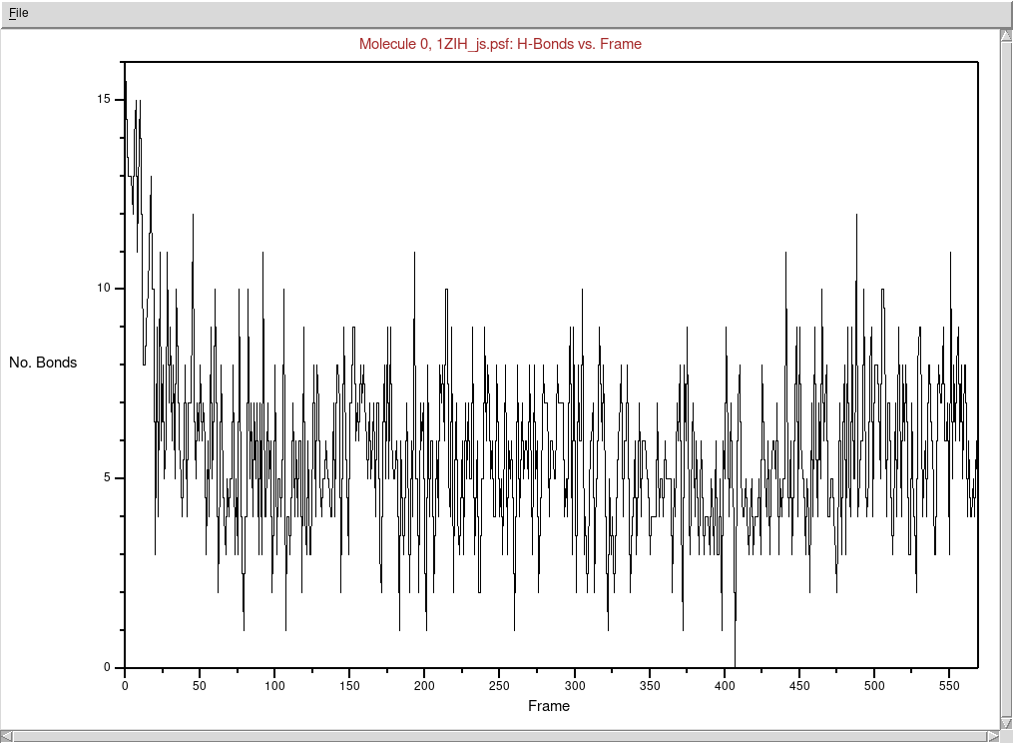Viewport: 1013px width, 743px height.
Task: Click the x-axis tick value 400
Action: point(725,686)
